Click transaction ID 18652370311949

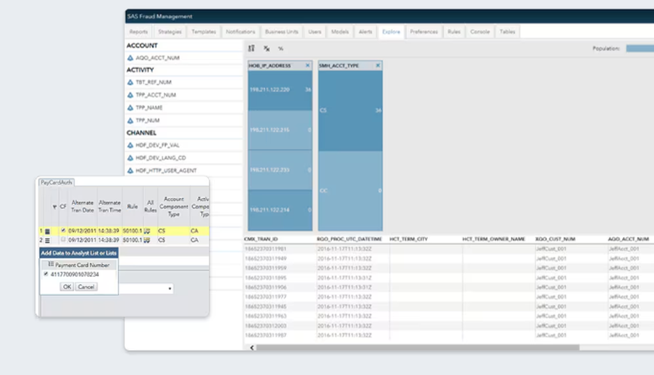tap(266, 258)
